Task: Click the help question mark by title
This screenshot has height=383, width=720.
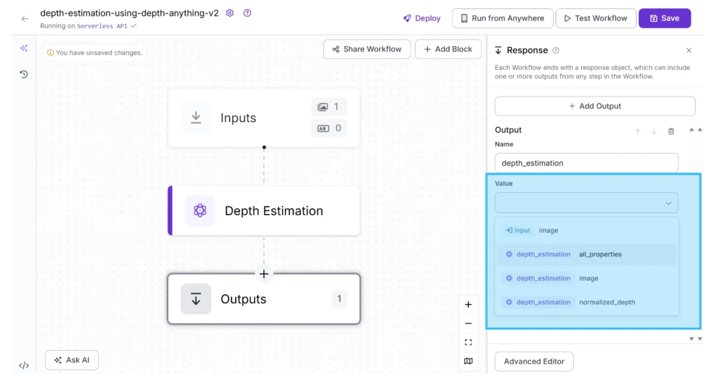Action: click(x=247, y=13)
